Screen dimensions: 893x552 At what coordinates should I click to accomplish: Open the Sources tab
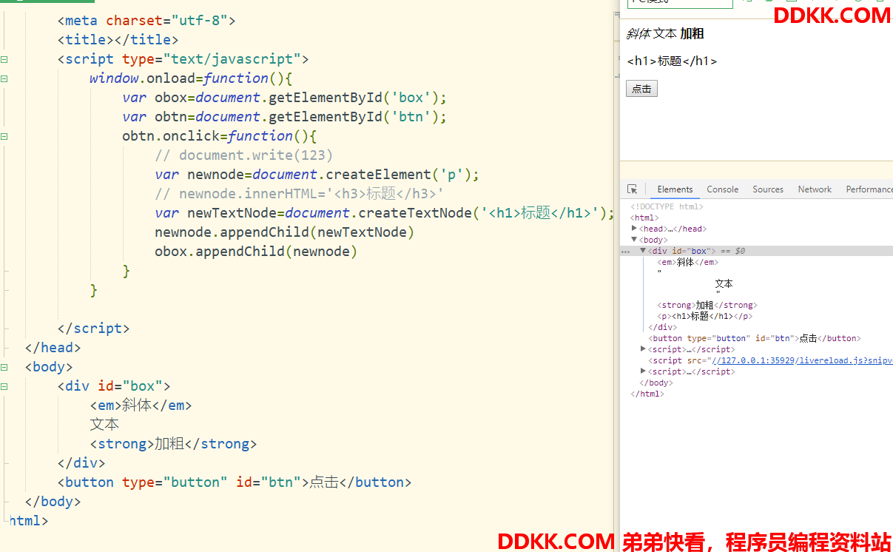(x=768, y=189)
